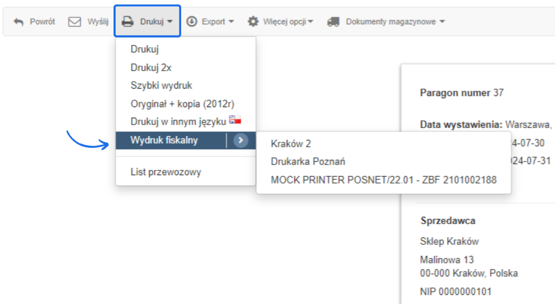
Task: Click the Powrót button label
Action: 42,22
